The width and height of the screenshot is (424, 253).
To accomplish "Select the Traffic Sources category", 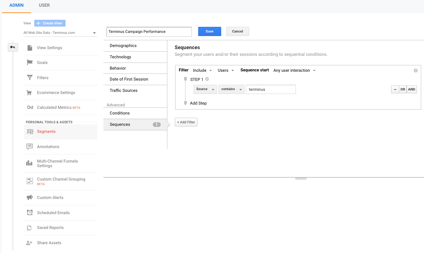I will (x=135, y=91).
